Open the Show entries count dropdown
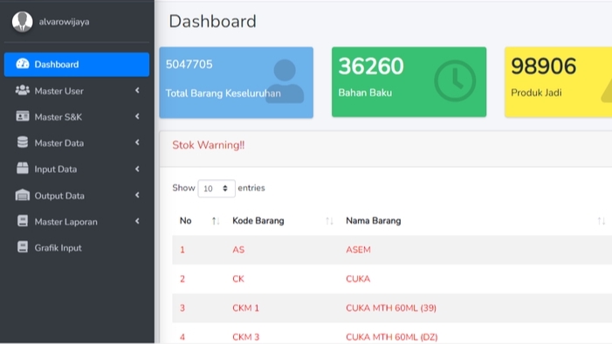The image size is (612, 344). 217,189
